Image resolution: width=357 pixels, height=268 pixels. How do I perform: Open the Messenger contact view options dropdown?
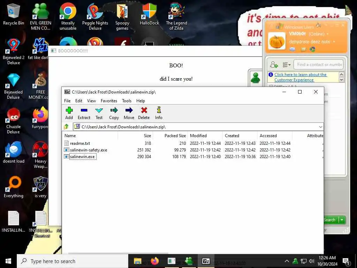(x=287, y=65)
